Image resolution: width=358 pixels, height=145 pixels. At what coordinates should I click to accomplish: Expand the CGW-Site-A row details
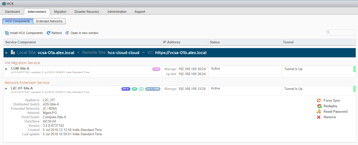click(x=6, y=69)
